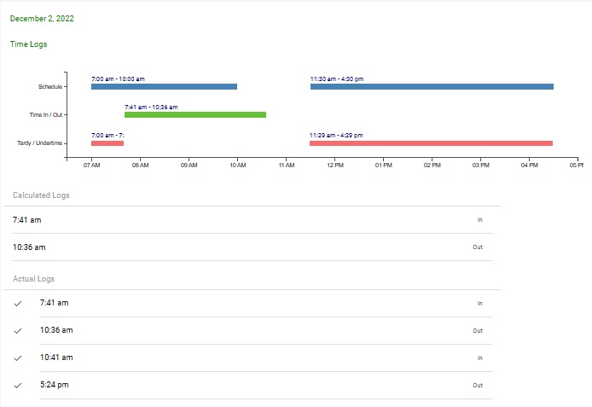Click the short red tardy bar at 7:00 am
The width and height of the screenshot is (592, 407).
(x=107, y=143)
